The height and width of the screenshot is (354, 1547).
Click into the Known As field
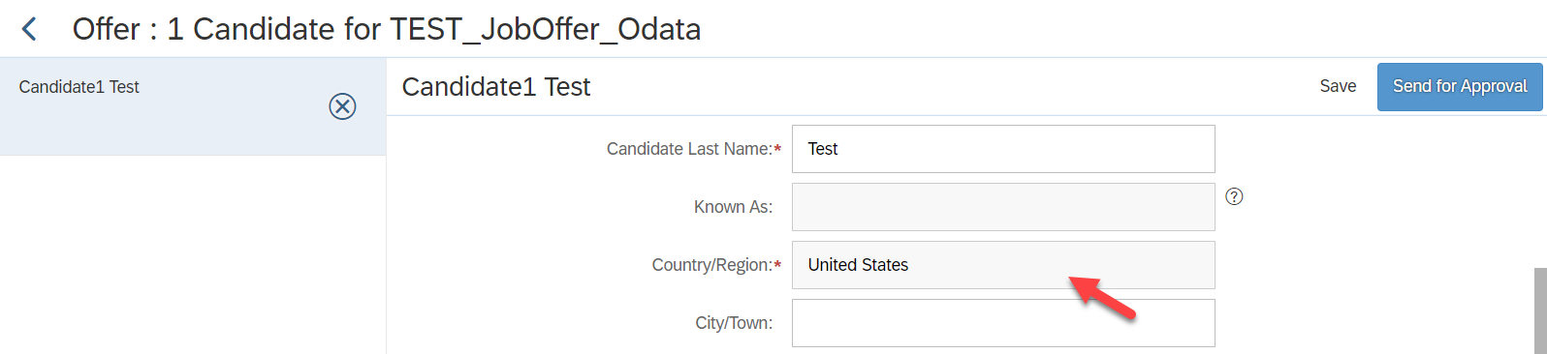point(1003,207)
